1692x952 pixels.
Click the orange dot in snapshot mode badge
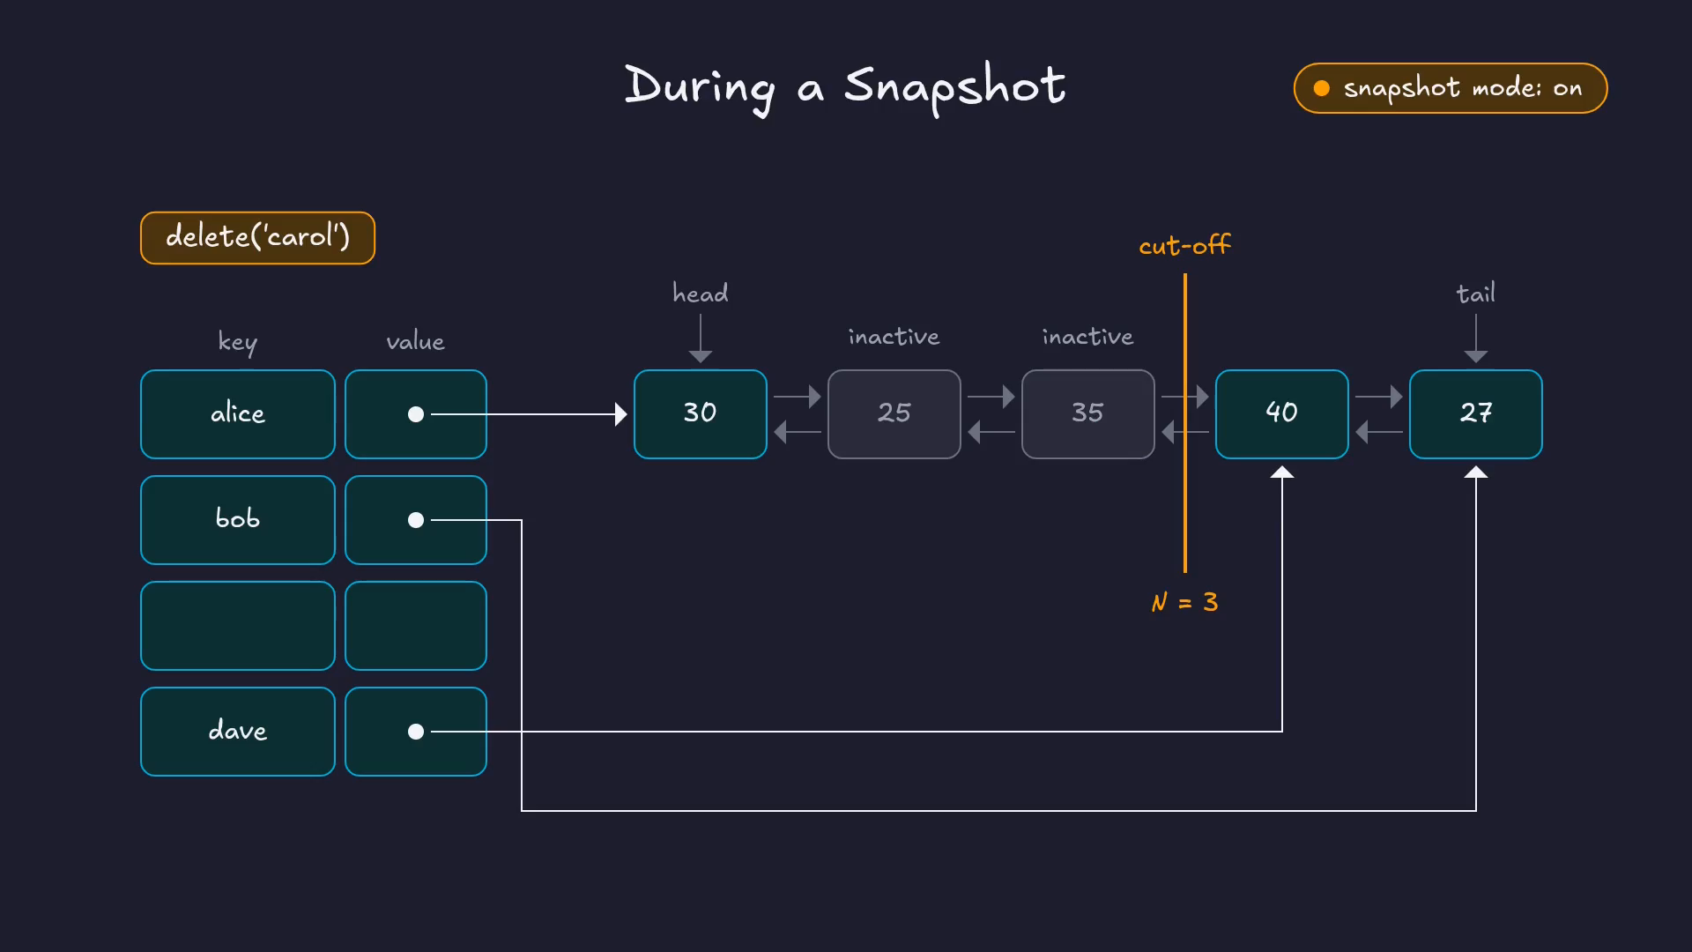pos(1322,88)
